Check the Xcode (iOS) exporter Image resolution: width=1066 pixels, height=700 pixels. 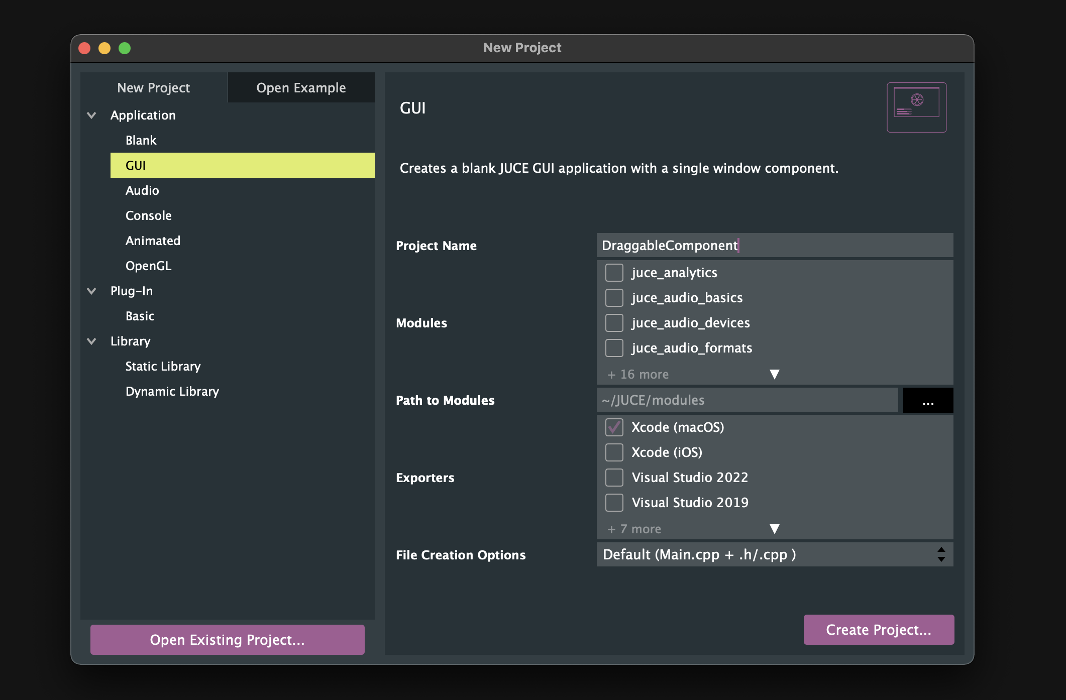coord(614,452)
